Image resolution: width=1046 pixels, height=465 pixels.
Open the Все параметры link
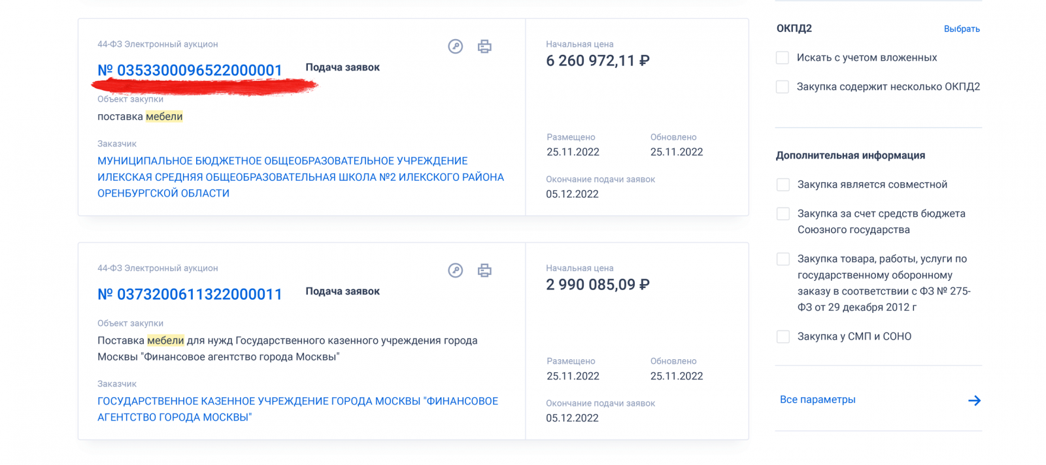click(x=817, y=400)
